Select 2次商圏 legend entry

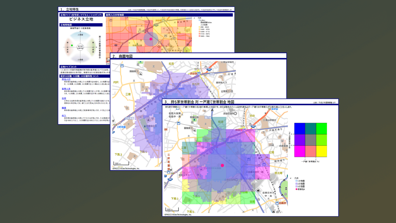click(x=301, y=184)
